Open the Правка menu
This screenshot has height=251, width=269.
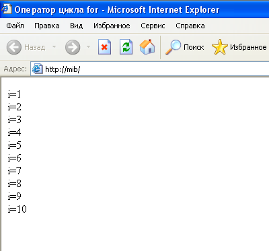pyautogui.click(x=47, y=26)
